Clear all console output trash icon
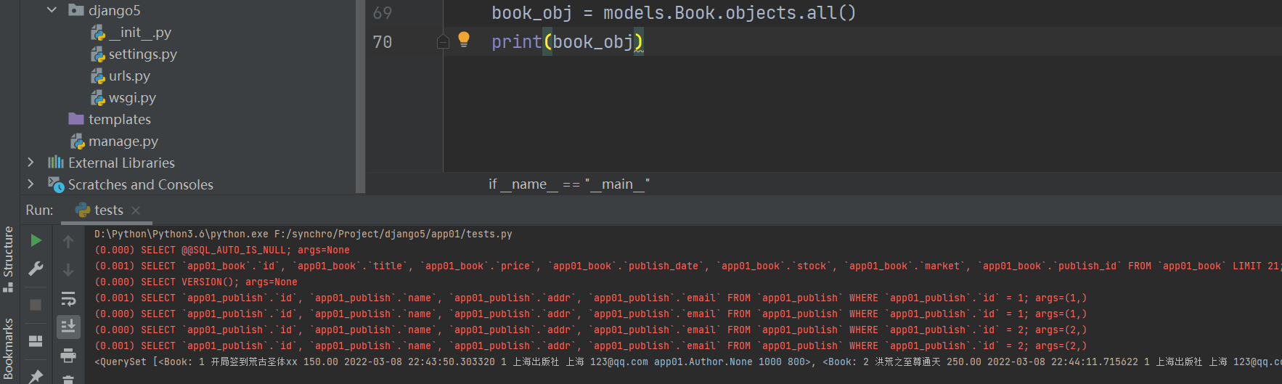This screenshot has height=384, width=1282. point(68,379)
